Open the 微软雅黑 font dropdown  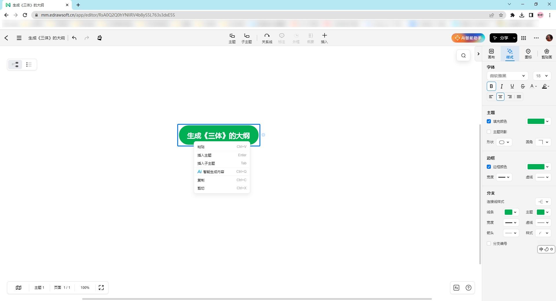coord(507,76)
